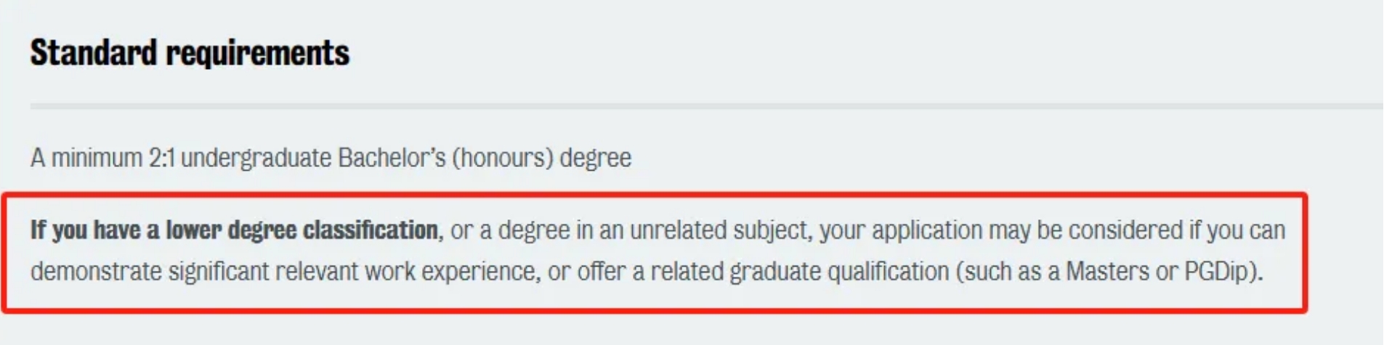Viewport: 1384px width, 345px height.
Task: Click the "2:1" grade text
Action: tap(162, 158)
